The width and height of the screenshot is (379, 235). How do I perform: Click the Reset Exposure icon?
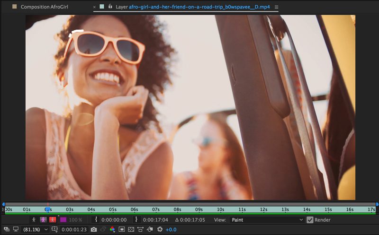click(160, 229)
